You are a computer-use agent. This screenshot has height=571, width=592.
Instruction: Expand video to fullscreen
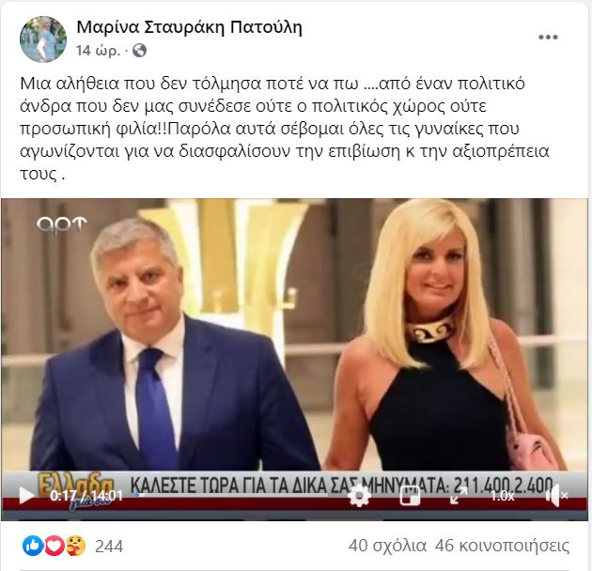pyautogui.click(x=459, y=496)
